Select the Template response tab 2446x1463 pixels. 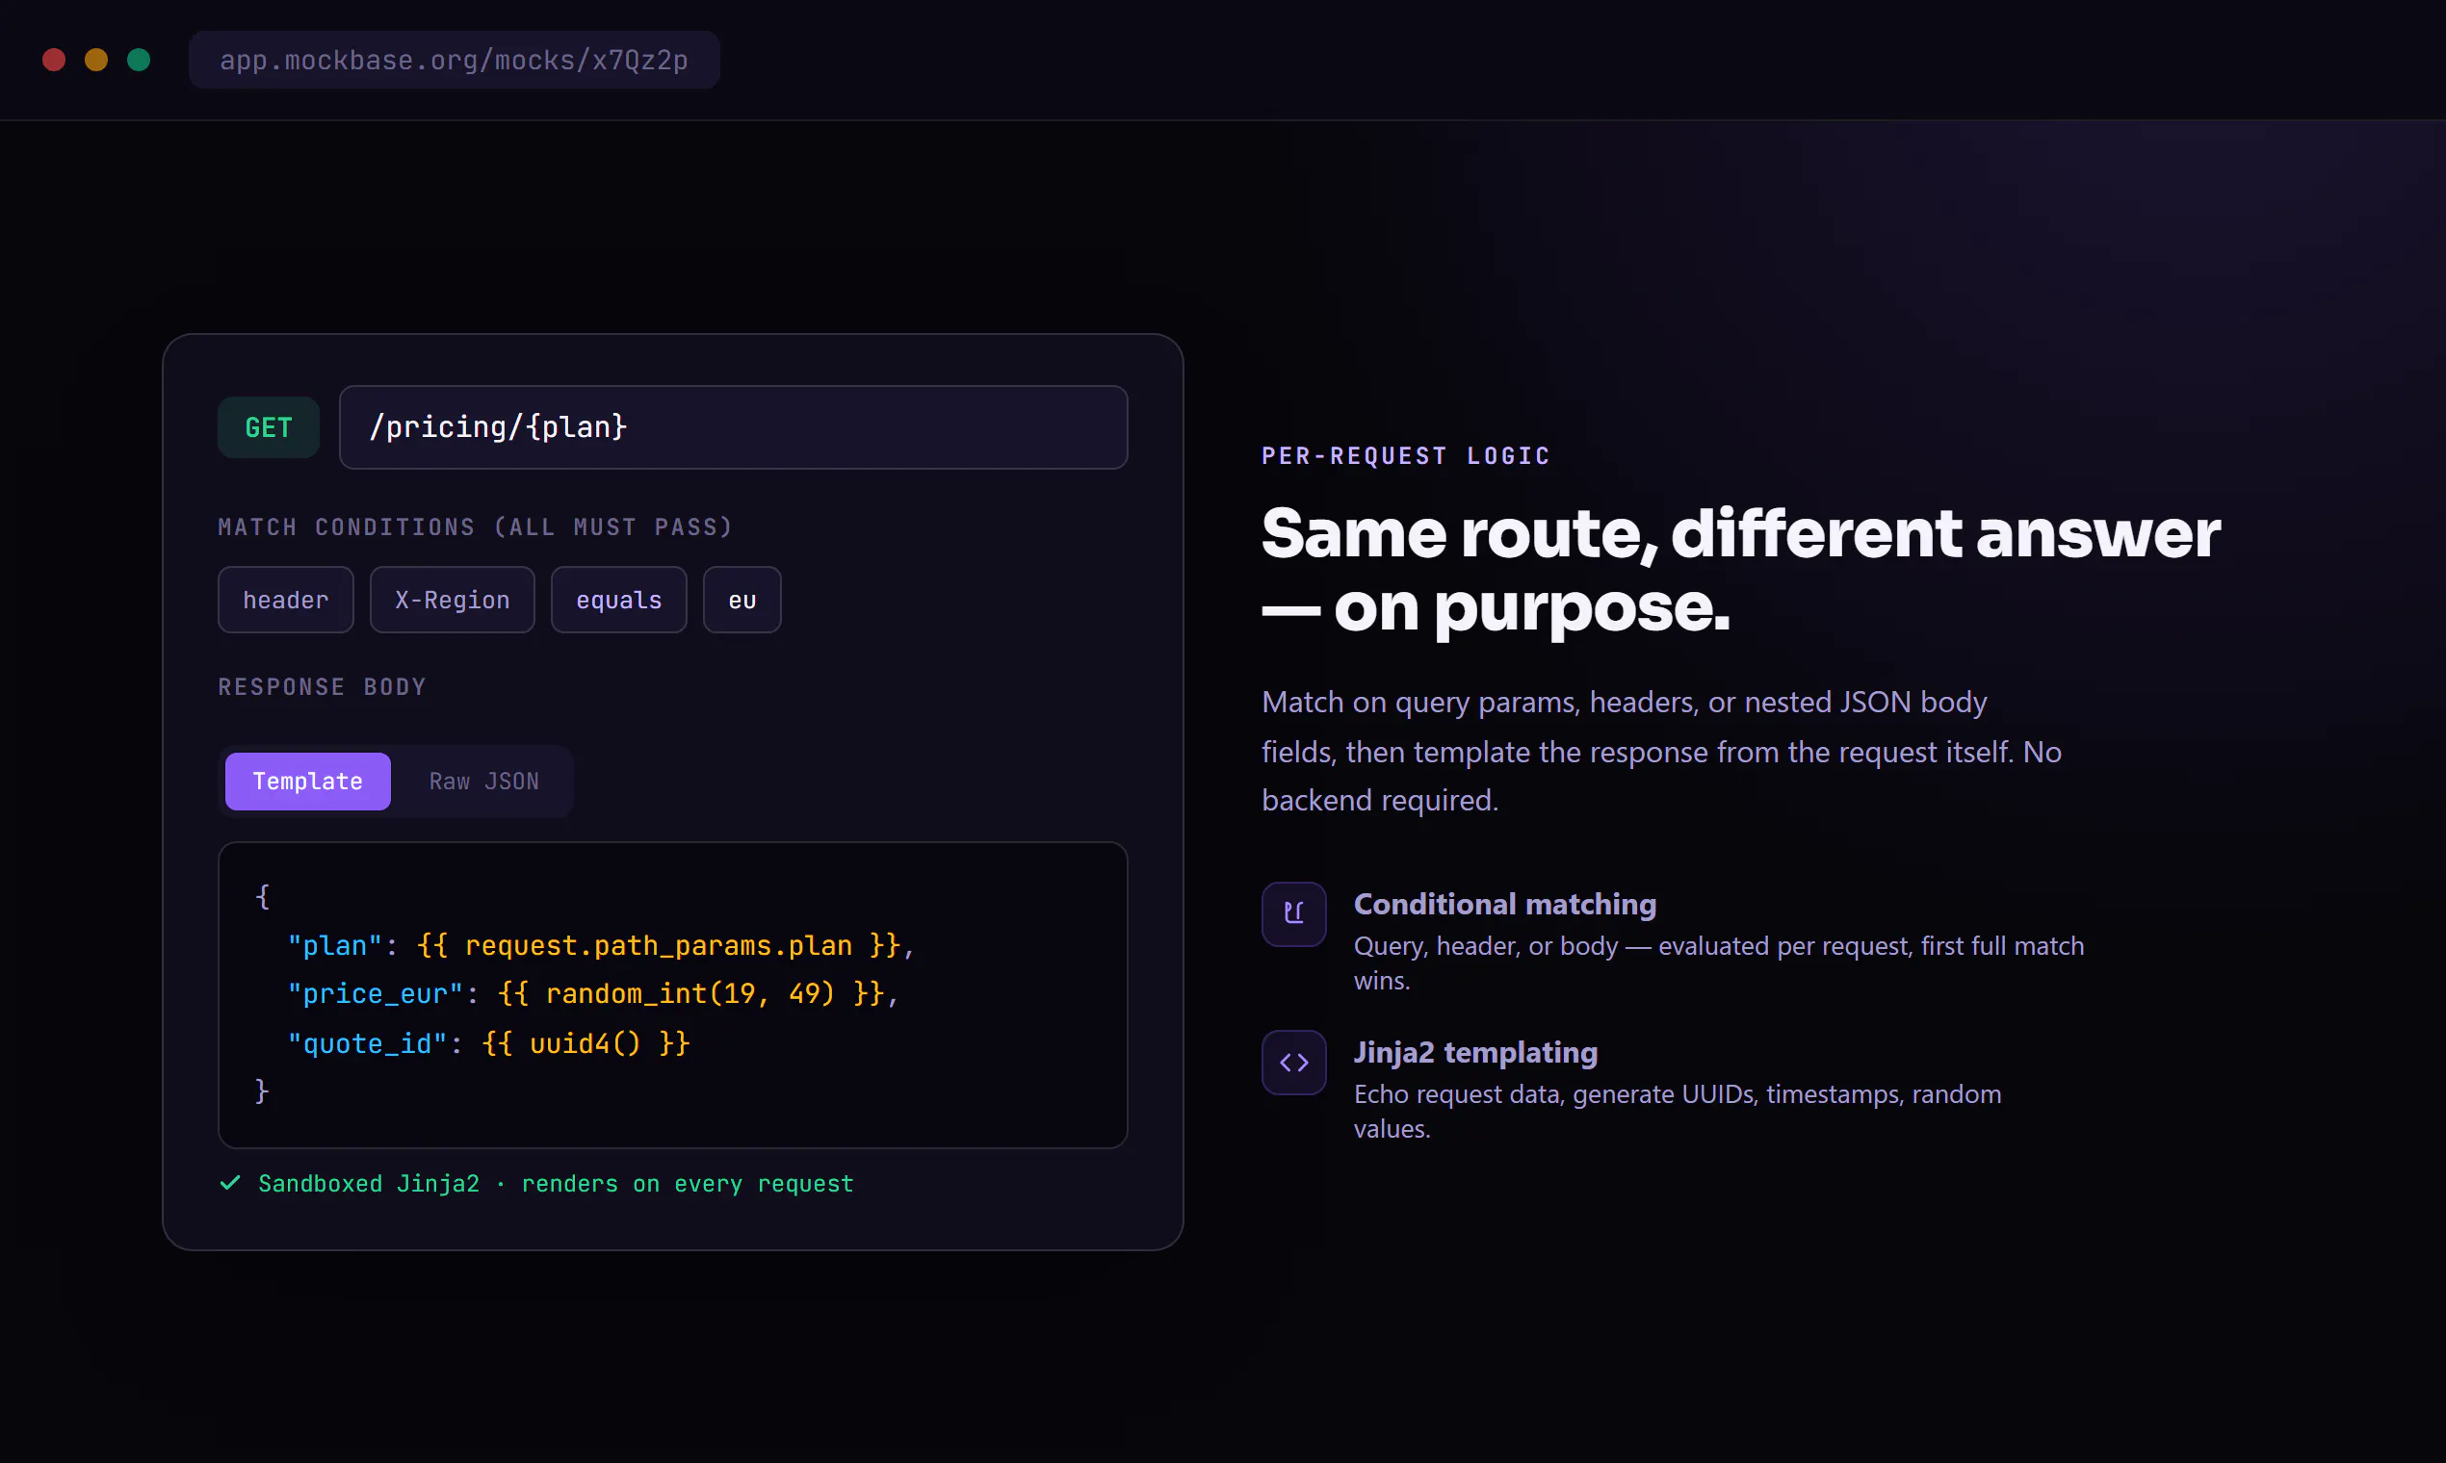pyautogui.click(x=308, y=781)
